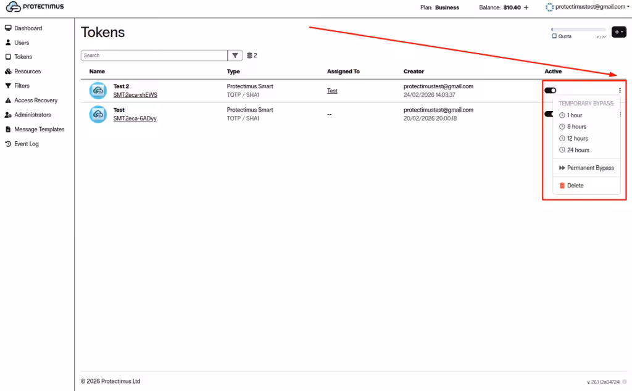Click the Test token avatar icon
The width and height of the screenshot is (632, 391).
(x=98, y=114)
